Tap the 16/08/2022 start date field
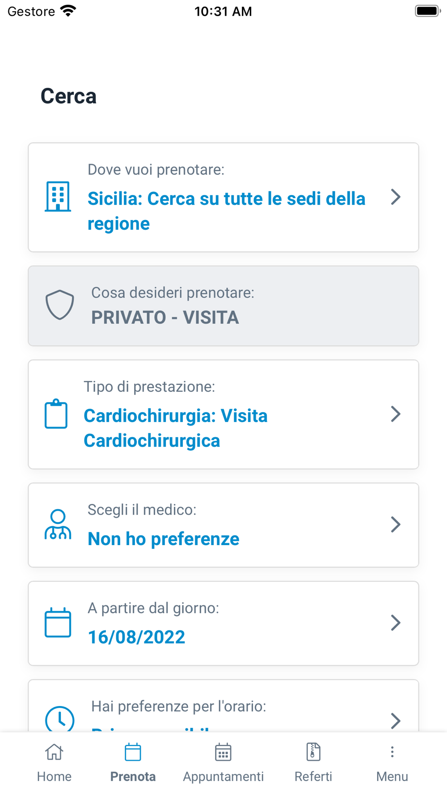The height and width of the screenshot is (795, 447). point(223,623)
